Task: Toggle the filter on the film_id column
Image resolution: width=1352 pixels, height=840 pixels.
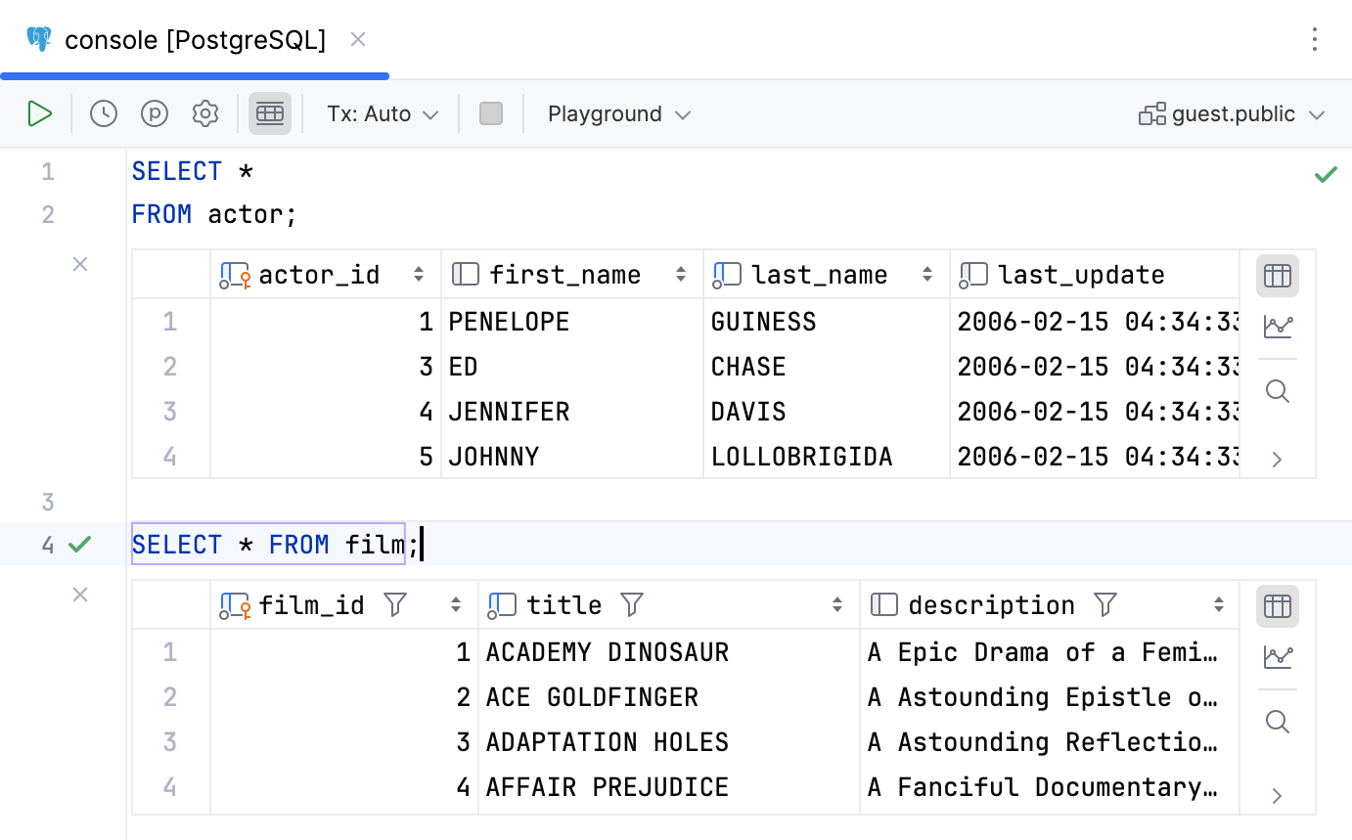Action: [394, 604]
